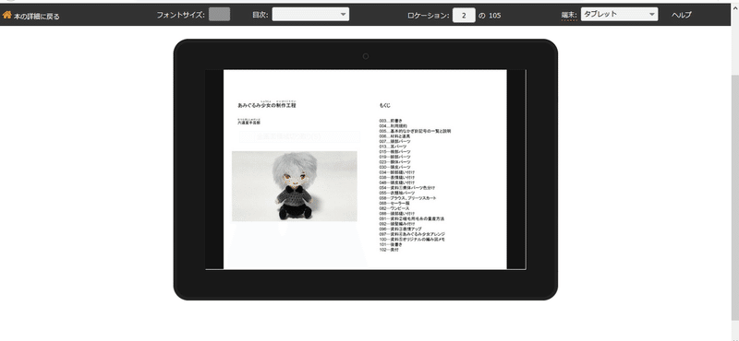Click the 082 ワンピース line

[394, 208]
